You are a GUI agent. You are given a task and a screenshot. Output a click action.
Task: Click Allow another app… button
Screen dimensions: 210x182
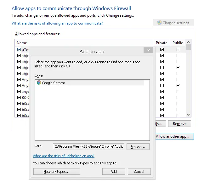coord(175,136)
